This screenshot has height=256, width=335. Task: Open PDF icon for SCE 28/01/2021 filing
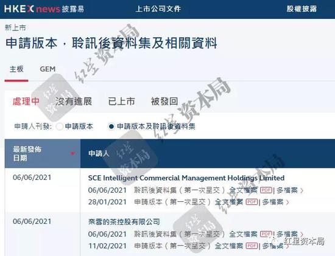click(252, 202)
